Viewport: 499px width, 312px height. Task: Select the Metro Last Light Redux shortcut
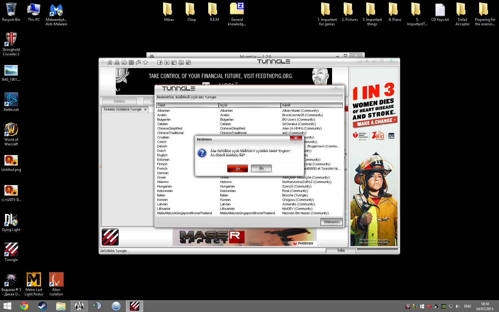click(x=34, y=284)
